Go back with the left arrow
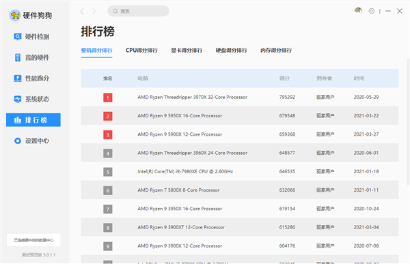This screenshot has height=264, width=410. 82,11
